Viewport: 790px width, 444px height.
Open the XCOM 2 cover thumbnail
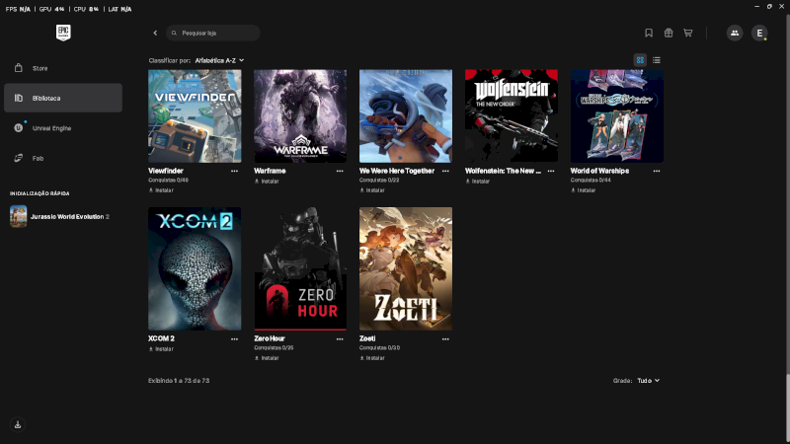(195, 268)
